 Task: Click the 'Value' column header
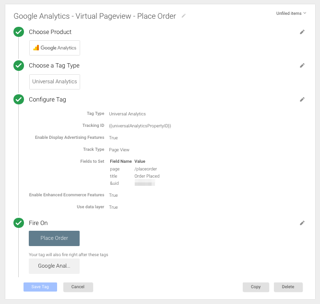click(140, 161)
